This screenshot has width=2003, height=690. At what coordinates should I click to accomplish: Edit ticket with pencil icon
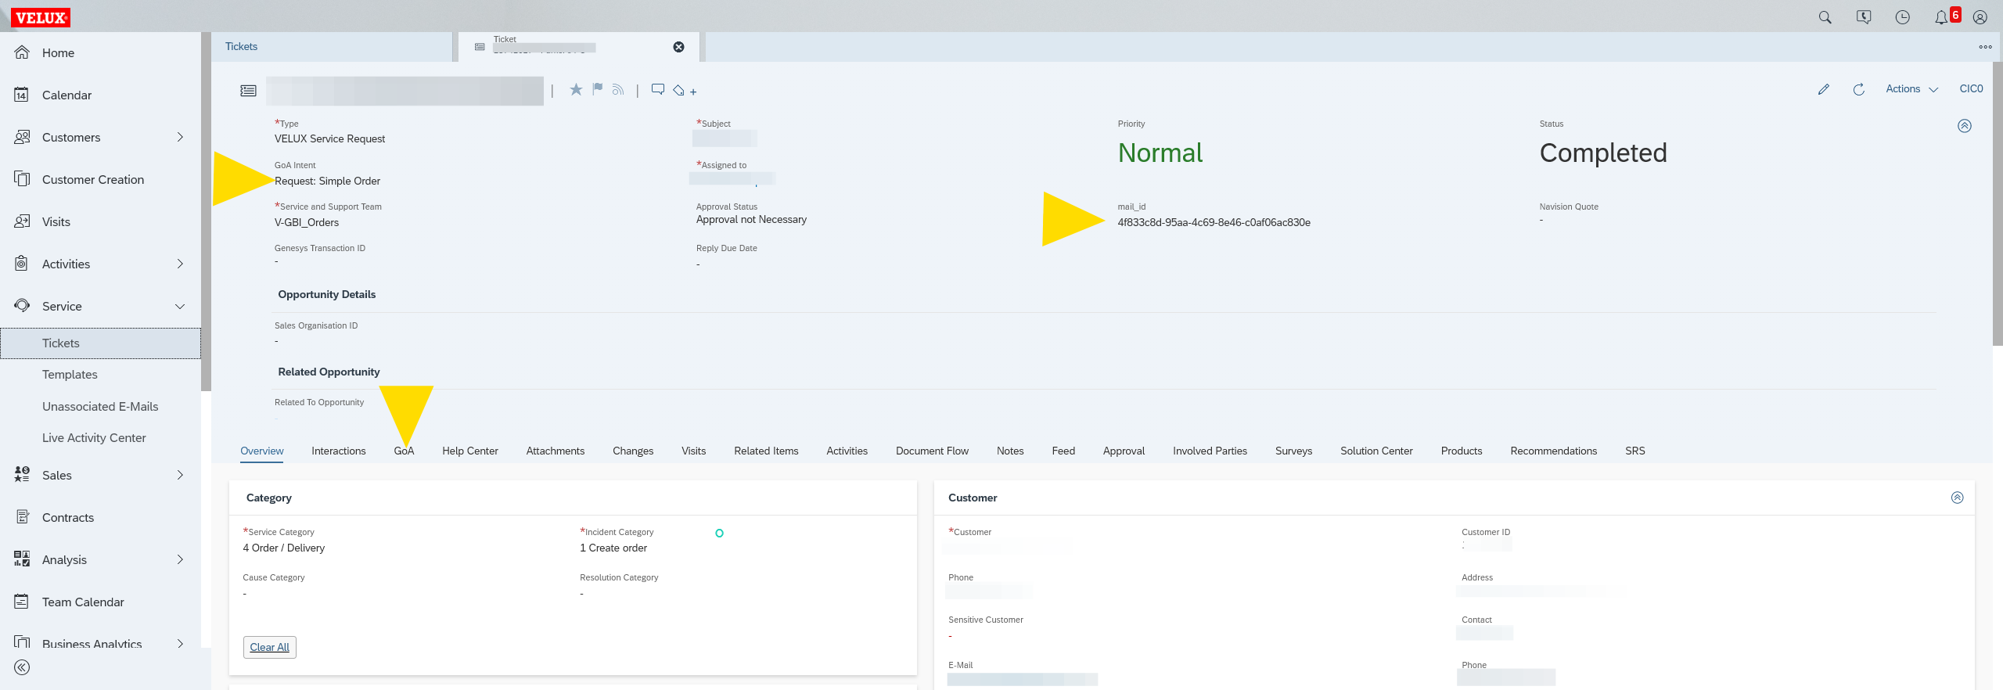tap(1824, 89)
